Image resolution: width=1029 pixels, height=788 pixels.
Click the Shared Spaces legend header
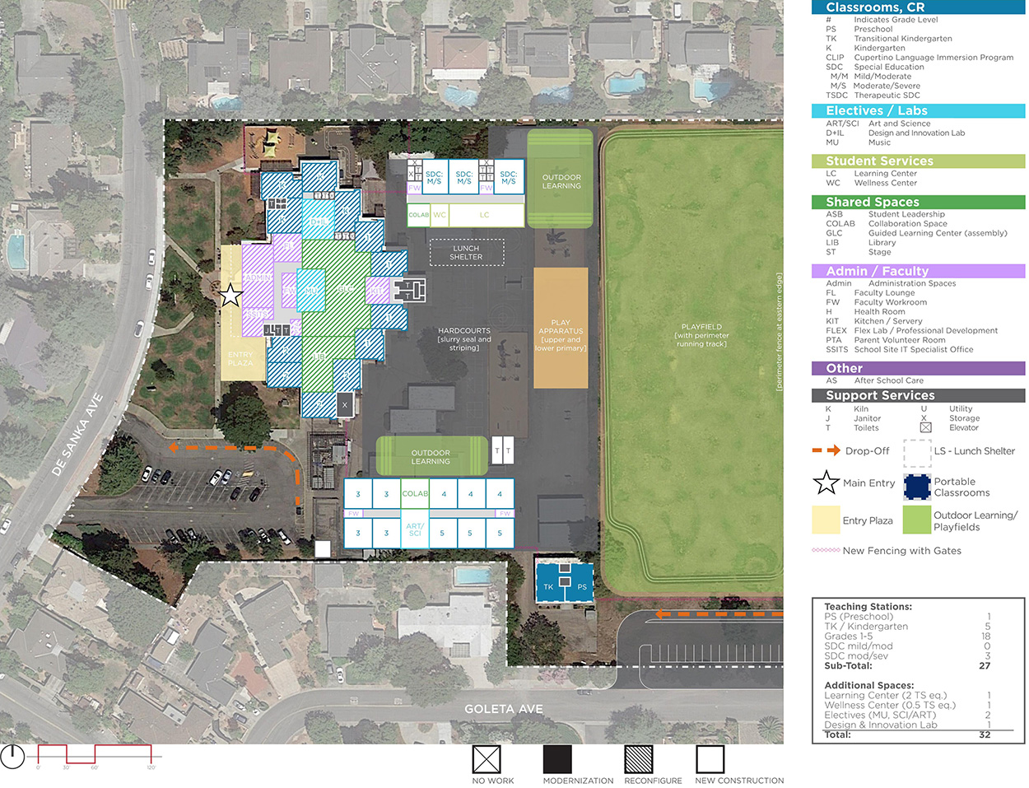click(919, 202)
